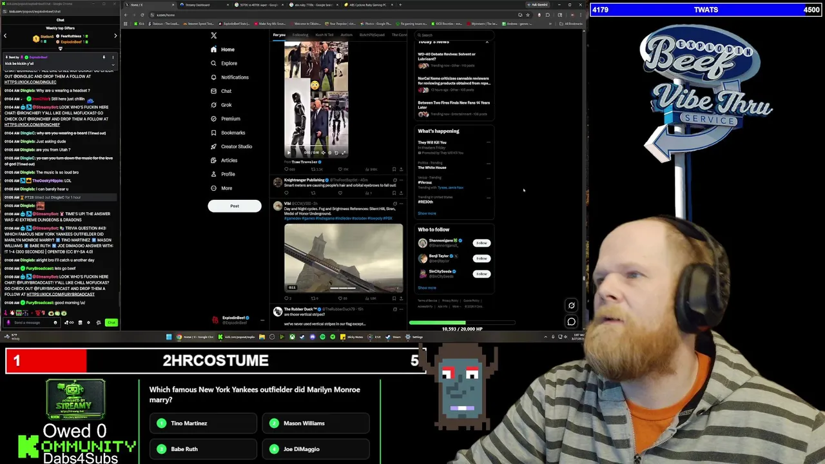Switch to the Following timeline tab

pyautogui.click(x=300, y=35)
